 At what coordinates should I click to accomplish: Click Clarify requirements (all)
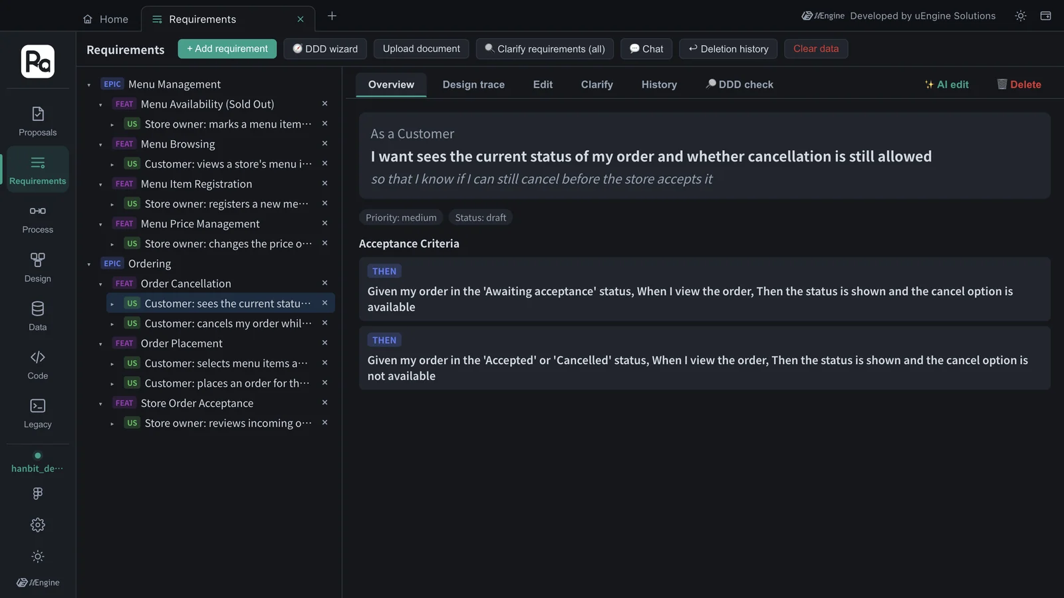[545, 49]
